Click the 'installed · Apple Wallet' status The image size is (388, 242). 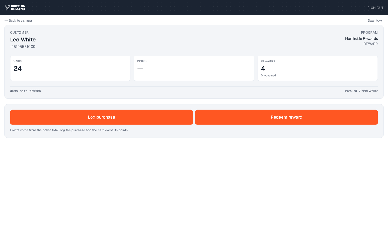click(361, 91)
